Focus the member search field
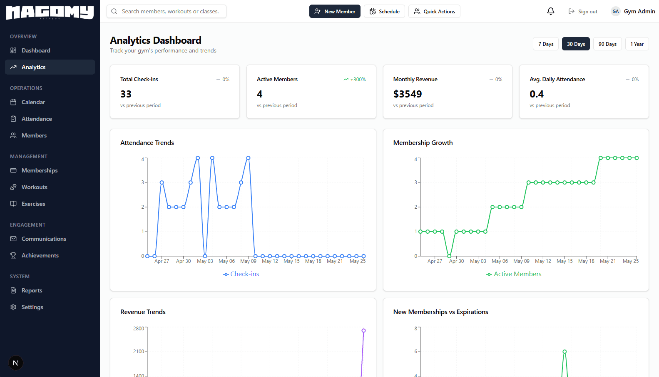 click(x=167, y=11)
